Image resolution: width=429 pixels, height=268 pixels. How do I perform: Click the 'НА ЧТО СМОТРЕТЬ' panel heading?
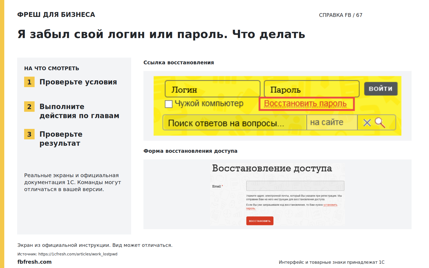[x=51, y=68]
